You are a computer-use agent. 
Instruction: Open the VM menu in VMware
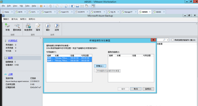pyautogui.click(x=21, y=6)
